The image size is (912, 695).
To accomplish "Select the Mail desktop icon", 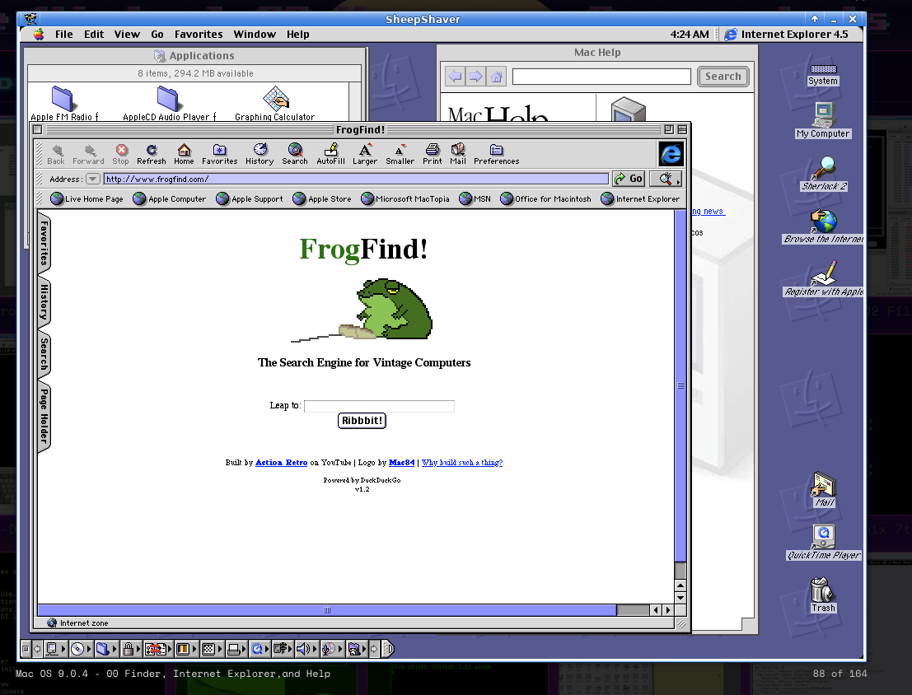I will click(x=824, y=490).
